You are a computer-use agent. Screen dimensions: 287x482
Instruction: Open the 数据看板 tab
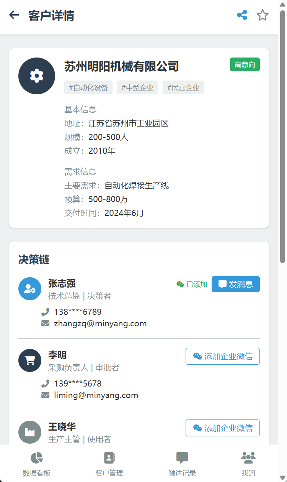[x=36, y=464]
